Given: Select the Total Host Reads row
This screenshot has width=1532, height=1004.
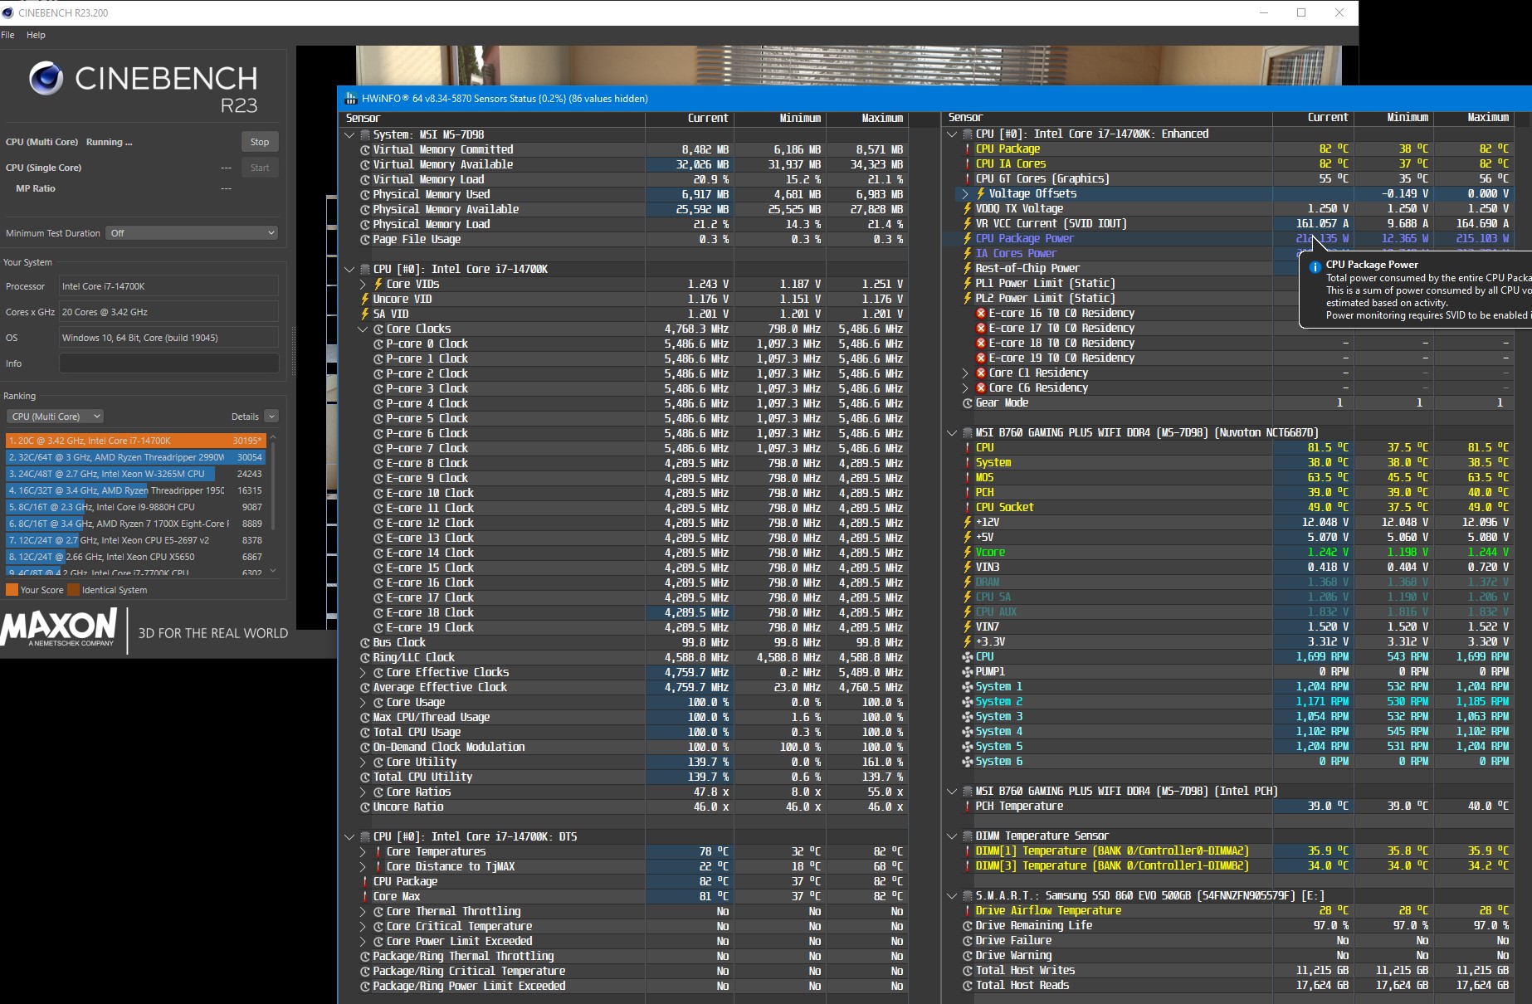Looking at the screenshot, I should pos(1230,986).
